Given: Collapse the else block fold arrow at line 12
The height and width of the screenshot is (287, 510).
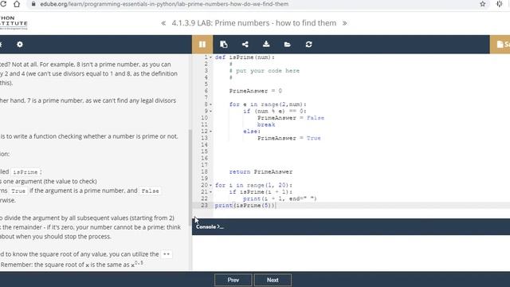Looking at the screenshot, I should pos(210,132).
